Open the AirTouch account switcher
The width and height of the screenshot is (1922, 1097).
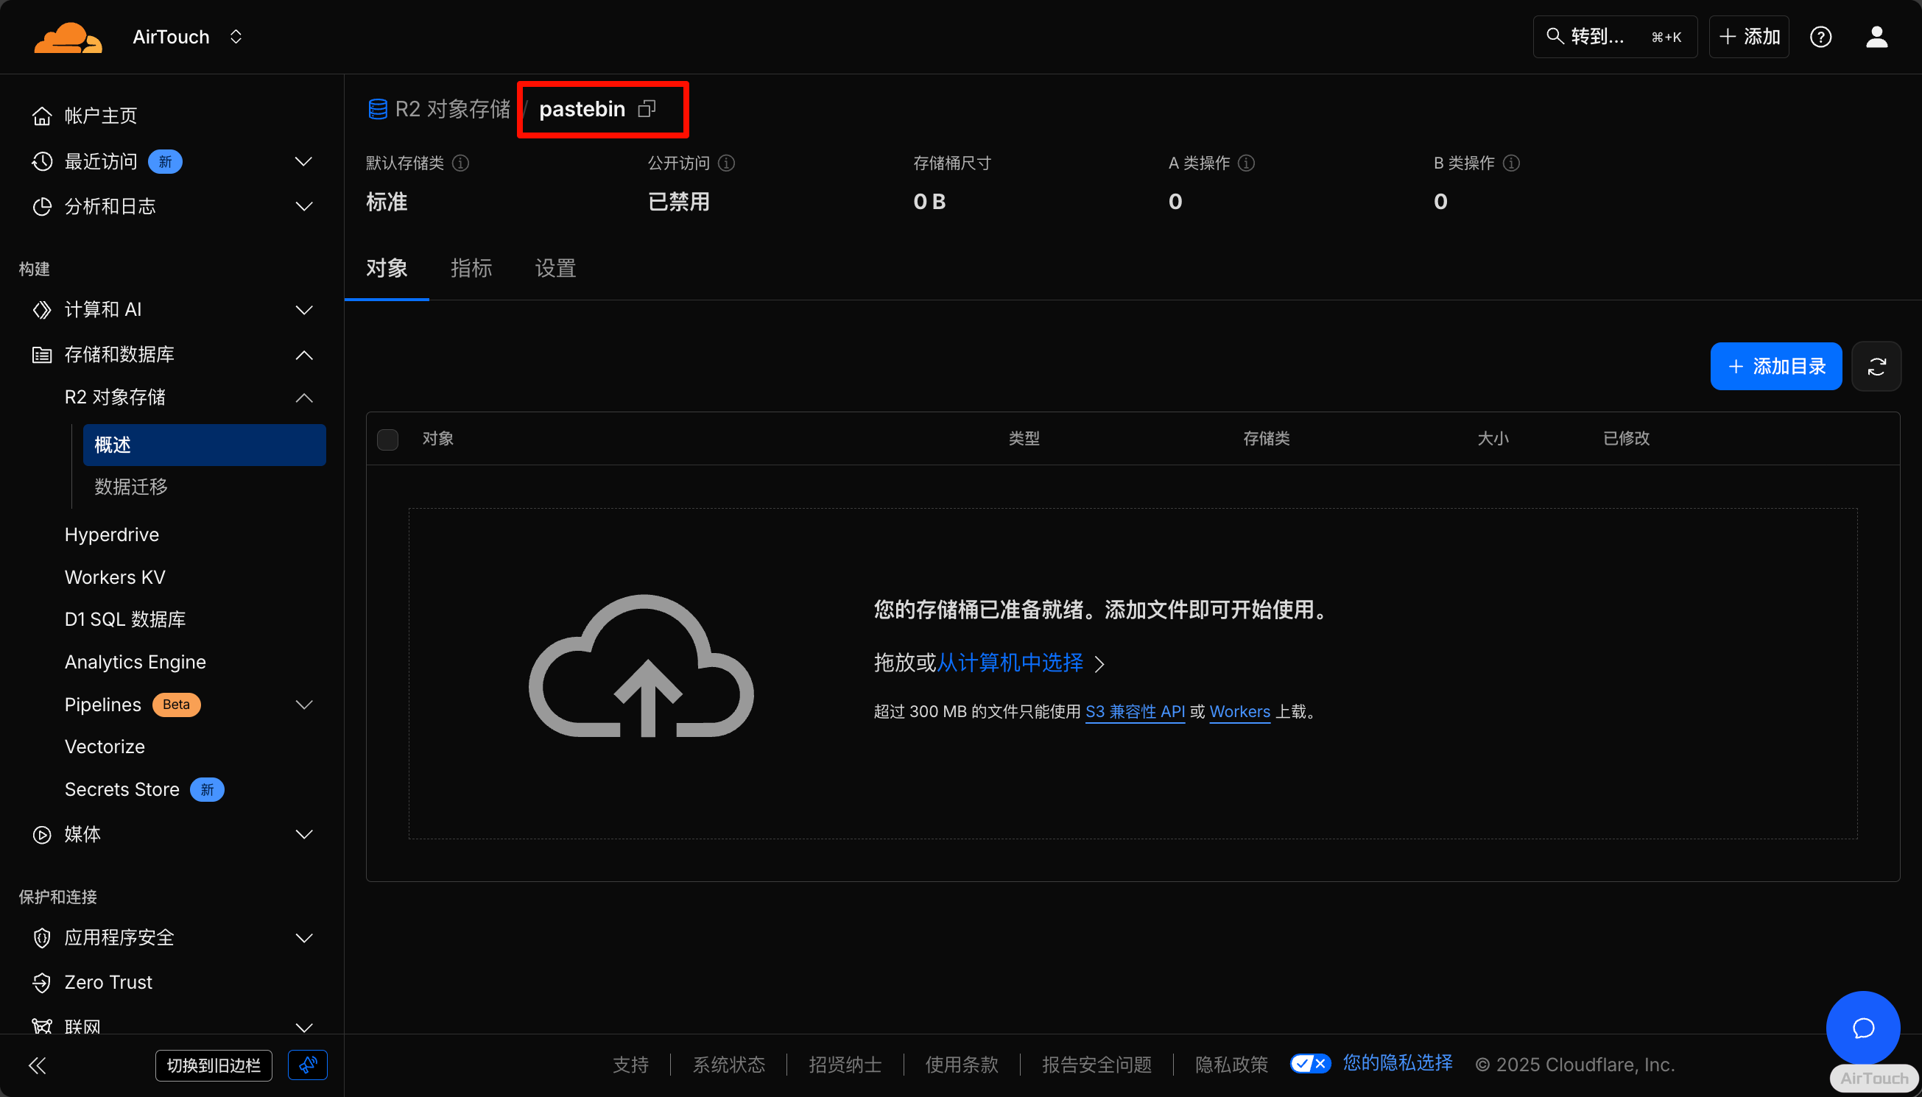[x=187, y=37]
